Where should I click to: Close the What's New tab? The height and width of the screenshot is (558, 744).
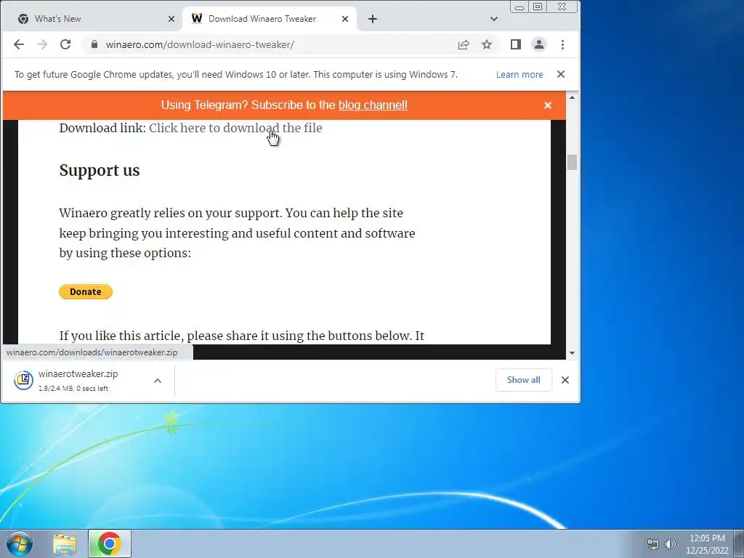coord(171,19)
